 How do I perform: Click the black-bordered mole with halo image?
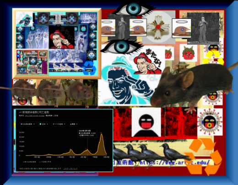182,28
